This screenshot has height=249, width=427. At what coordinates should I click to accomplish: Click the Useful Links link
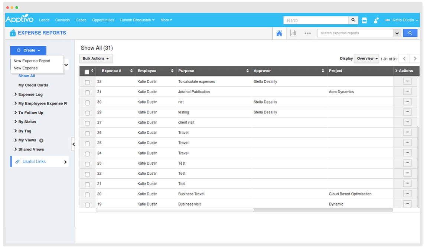(x=34, y=162)
